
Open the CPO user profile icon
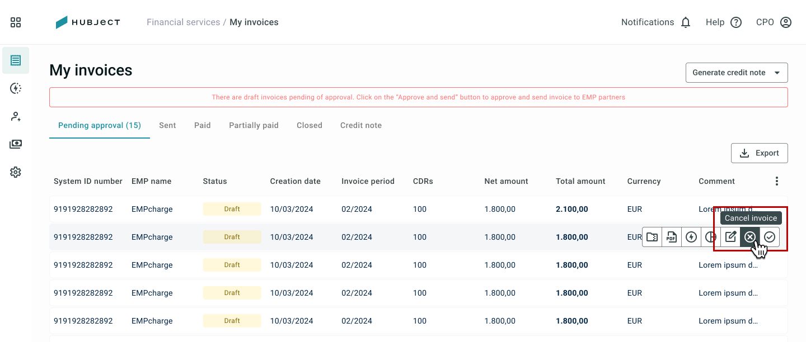[x=786, y=22]
